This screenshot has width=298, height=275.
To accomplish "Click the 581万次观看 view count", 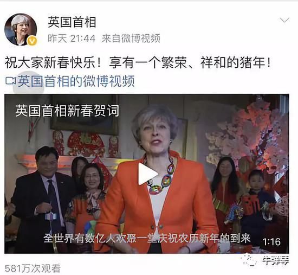I will (33, 268).
